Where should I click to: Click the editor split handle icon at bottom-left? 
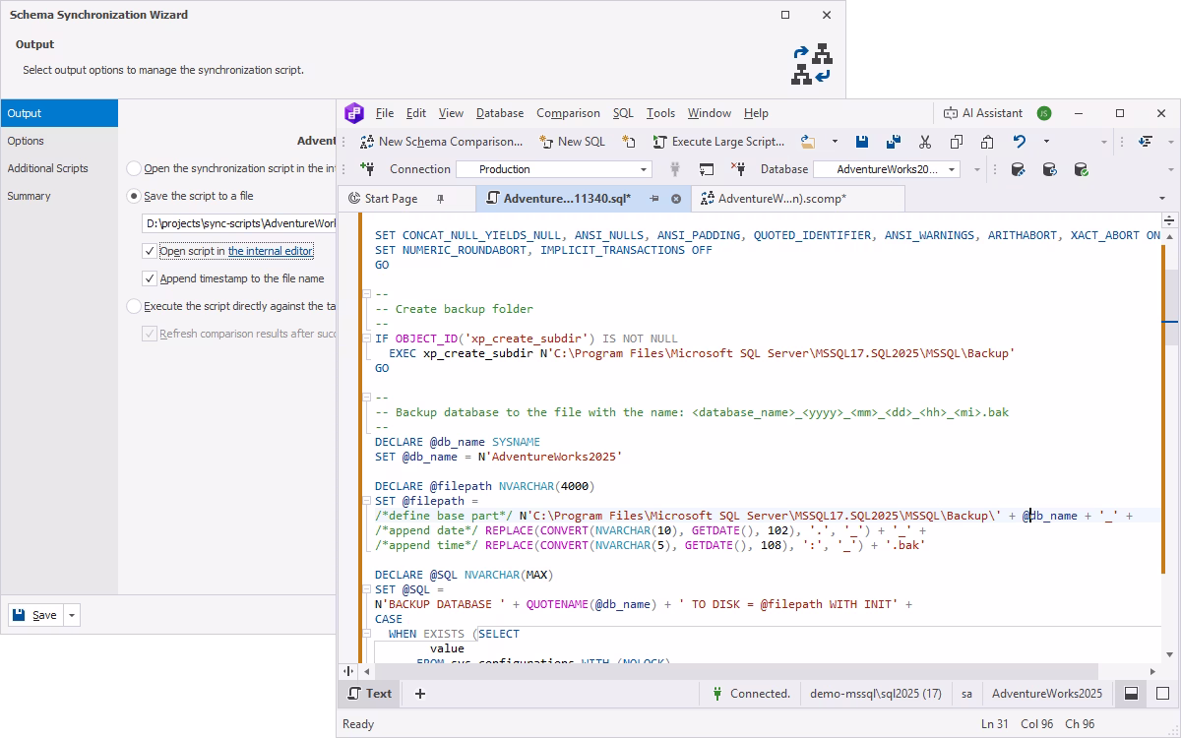pos(347,670)
